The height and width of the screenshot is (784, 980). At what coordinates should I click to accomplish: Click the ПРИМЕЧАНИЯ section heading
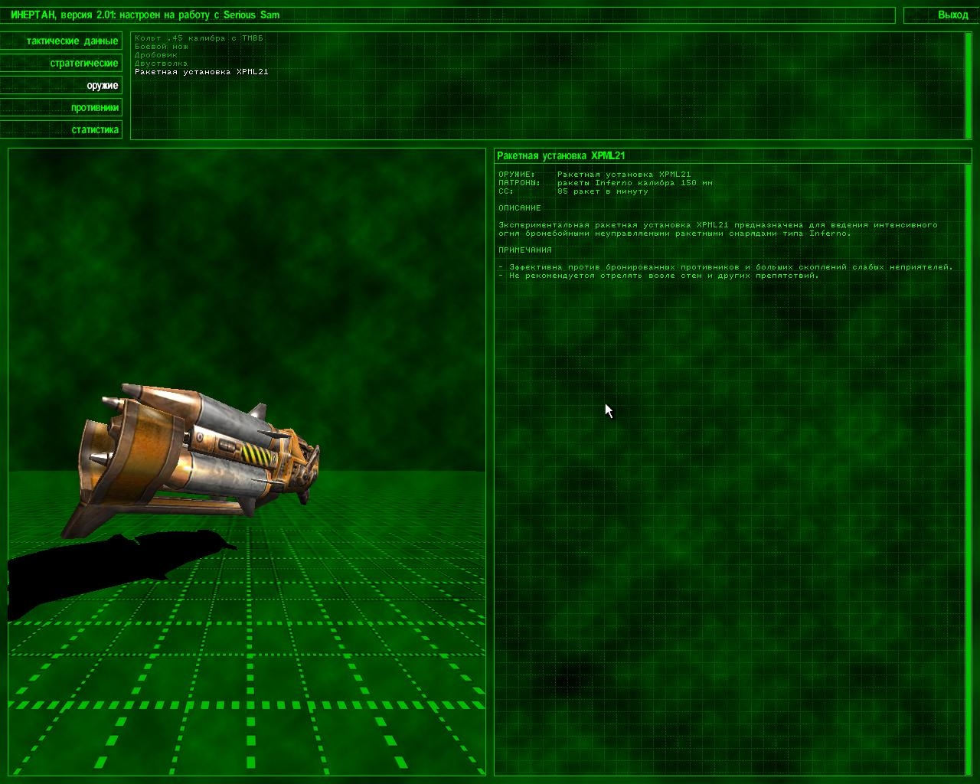click(525, 250)
